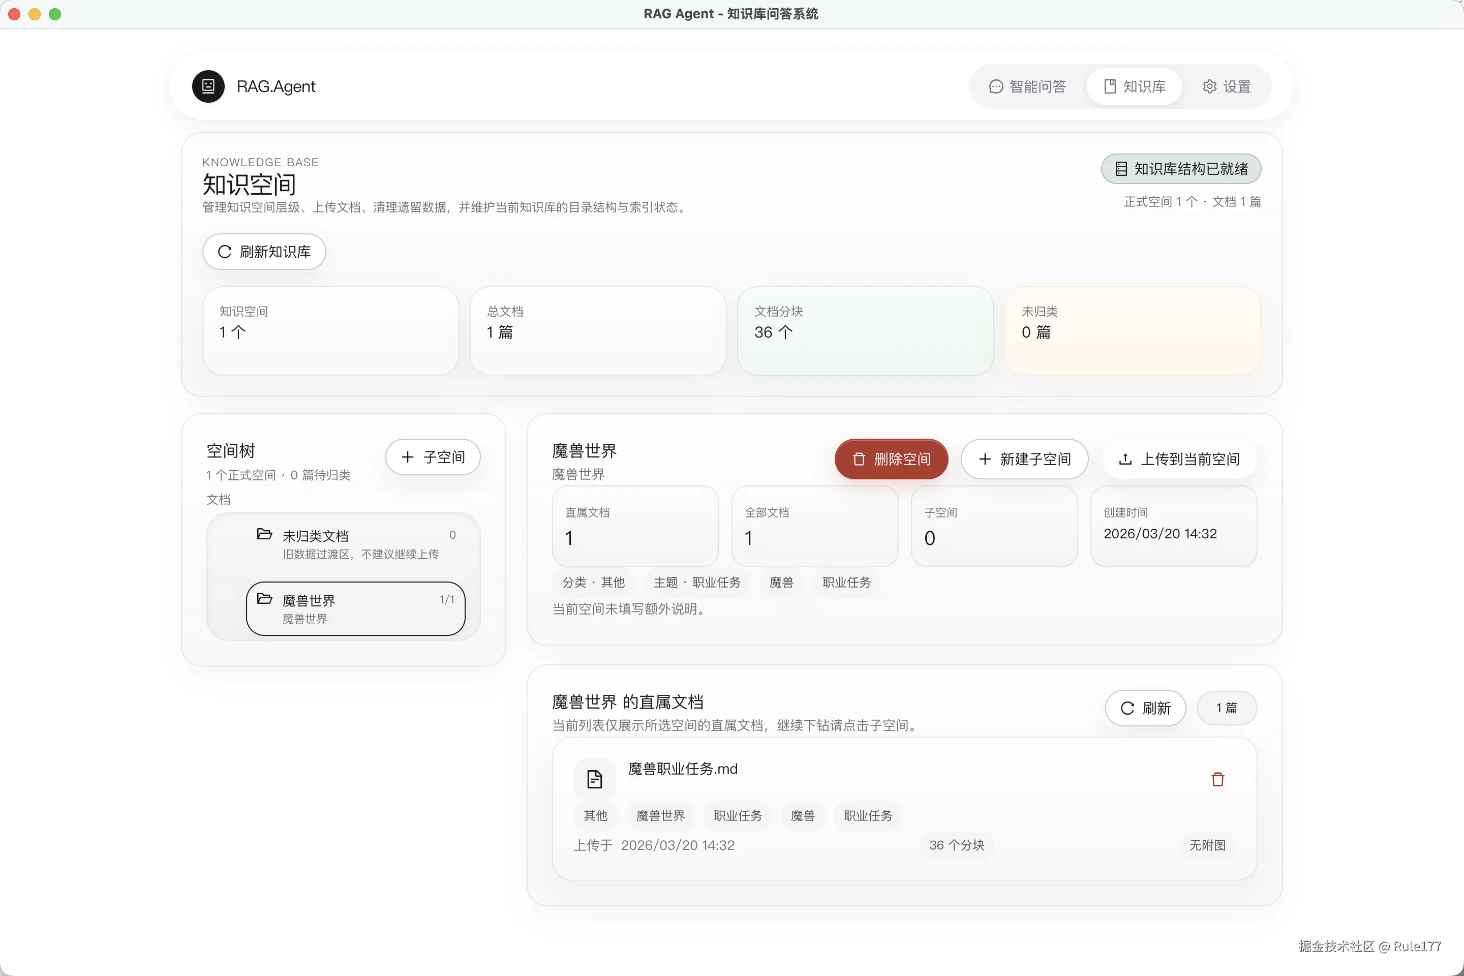Click the folder icon of 魔兽世界 space
This screenshot has width=1464, height=976.
[x=264, y=599]
